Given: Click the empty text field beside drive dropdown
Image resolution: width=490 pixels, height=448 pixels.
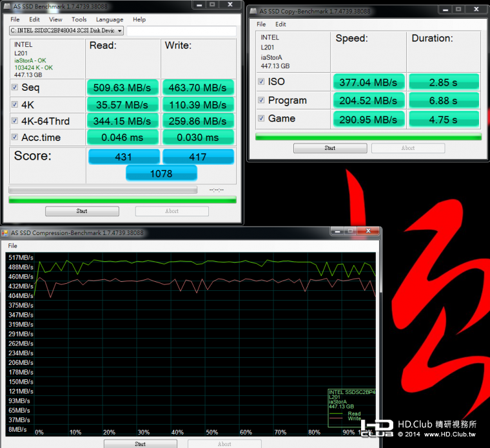Looking at the screenshot, I should coord(182,30).
